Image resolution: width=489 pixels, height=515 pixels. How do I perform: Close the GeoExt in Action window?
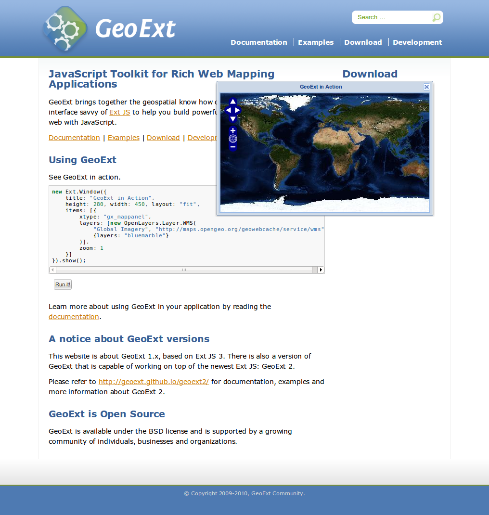pos(426,87)
